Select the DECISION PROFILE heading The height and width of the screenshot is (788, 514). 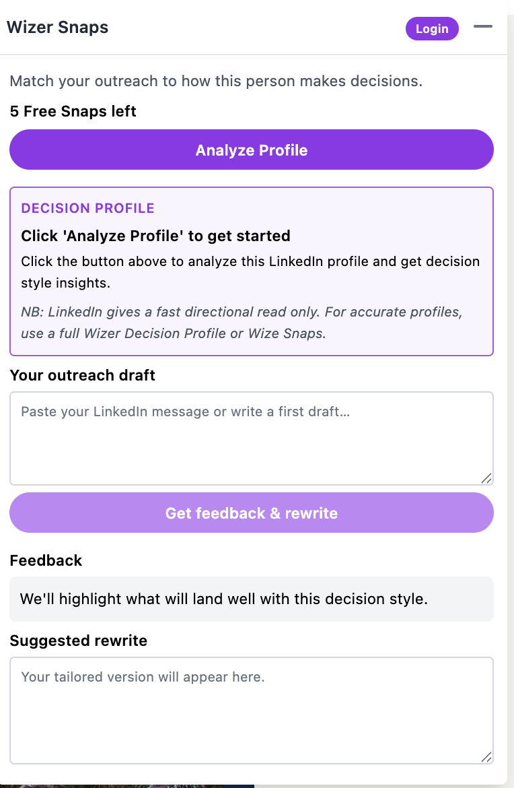click(88, 208)
